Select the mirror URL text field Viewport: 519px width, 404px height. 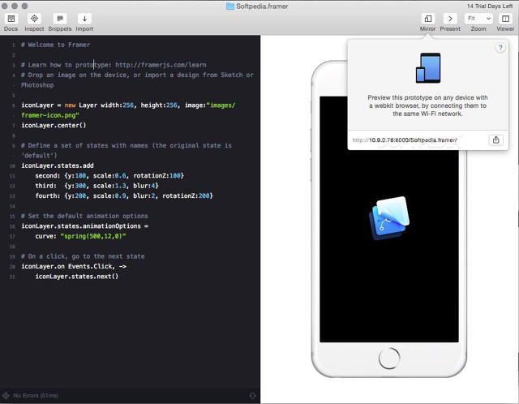click(405, 140)
